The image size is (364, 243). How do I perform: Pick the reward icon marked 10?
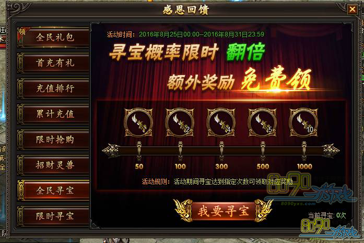[x=303, y=122]
